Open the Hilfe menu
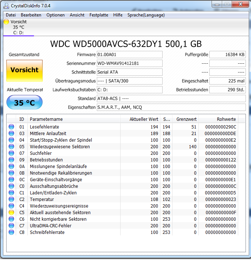The image size is (251, 261). [118, 15]
